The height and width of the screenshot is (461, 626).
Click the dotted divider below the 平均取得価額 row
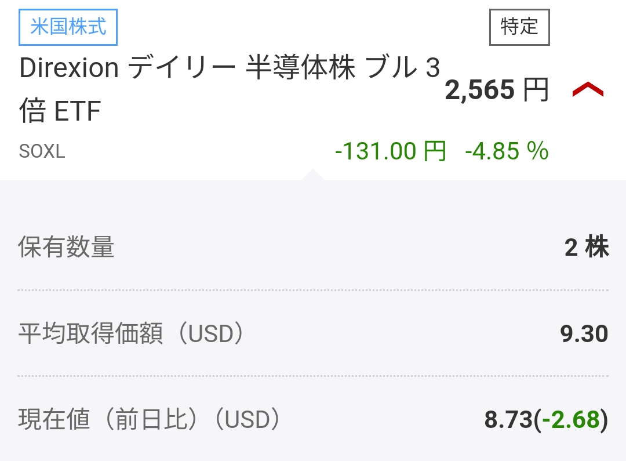tap(313, 376)
